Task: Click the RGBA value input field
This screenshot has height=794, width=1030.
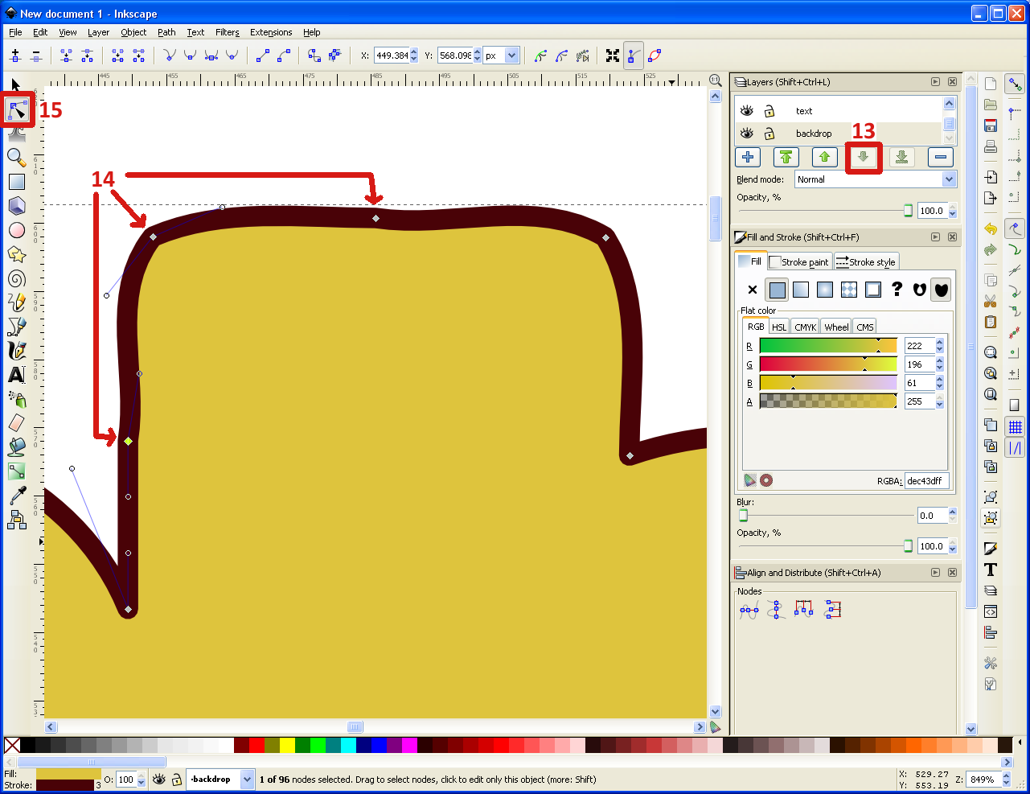Action: (925, 480)
